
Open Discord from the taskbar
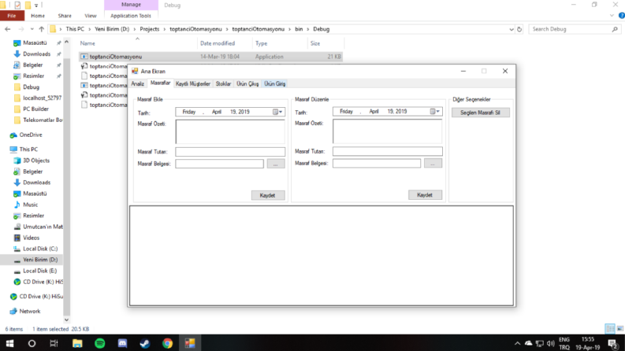122,343
